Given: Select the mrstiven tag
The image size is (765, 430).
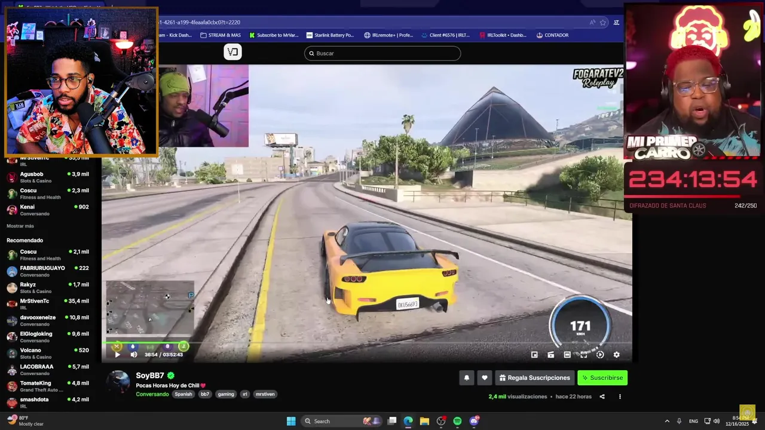Looking at the screenshot, I should (265, 394).
